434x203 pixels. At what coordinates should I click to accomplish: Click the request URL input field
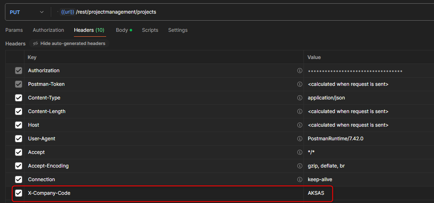coord(248,12)
